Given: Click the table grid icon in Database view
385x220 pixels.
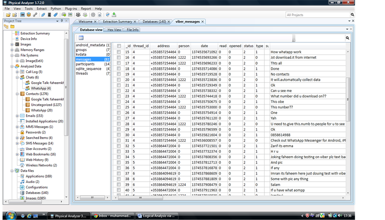Looking at the screenshot, I should pyautogui.click(x=81, y=38).
